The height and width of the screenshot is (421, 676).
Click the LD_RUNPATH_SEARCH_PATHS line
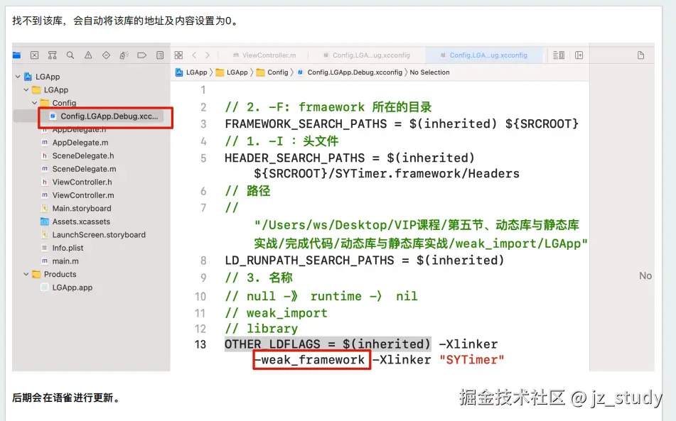click(x=364, y=261)
